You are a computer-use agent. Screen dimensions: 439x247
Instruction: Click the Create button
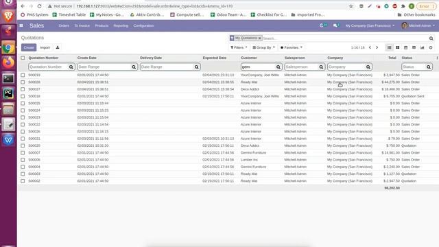click(x=29, y=47)
